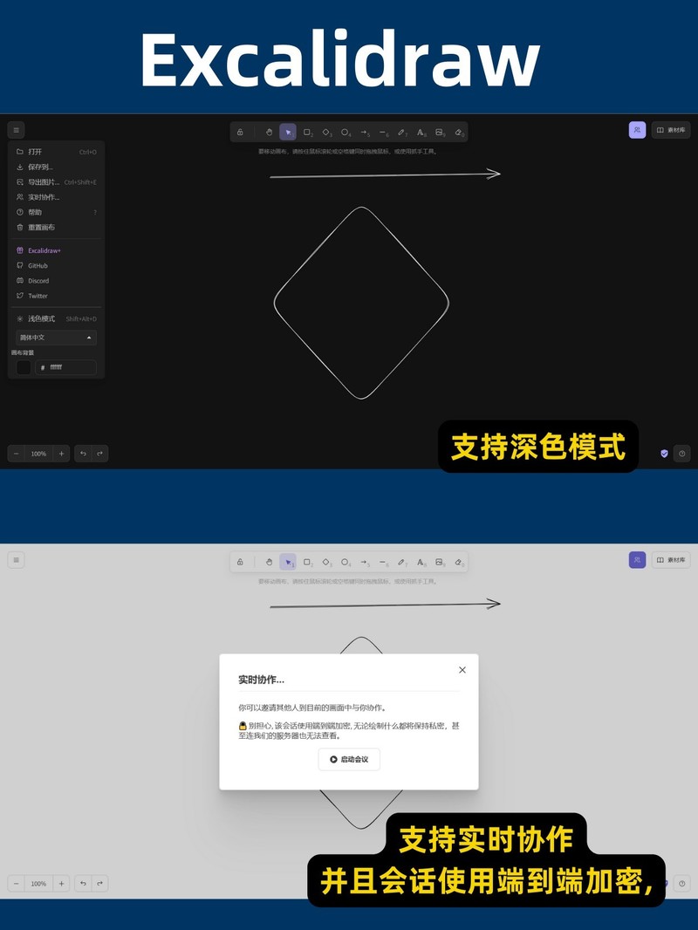Viewport: 698px width, 930px height.
Task: Click the encryption shield icon in dark-mode screenshot
Action: pos(664,454)
